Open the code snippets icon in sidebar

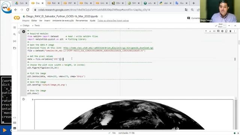(15, 117)
